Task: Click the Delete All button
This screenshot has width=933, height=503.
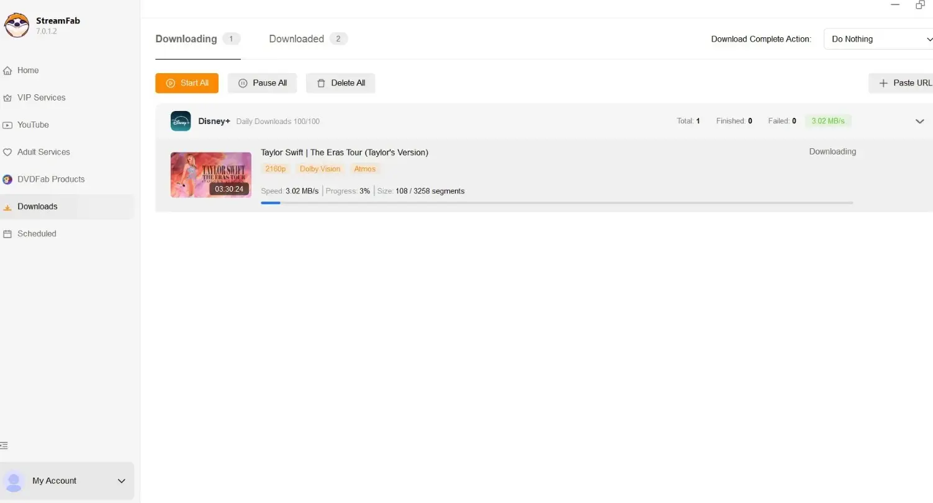Action: (340, 83)
